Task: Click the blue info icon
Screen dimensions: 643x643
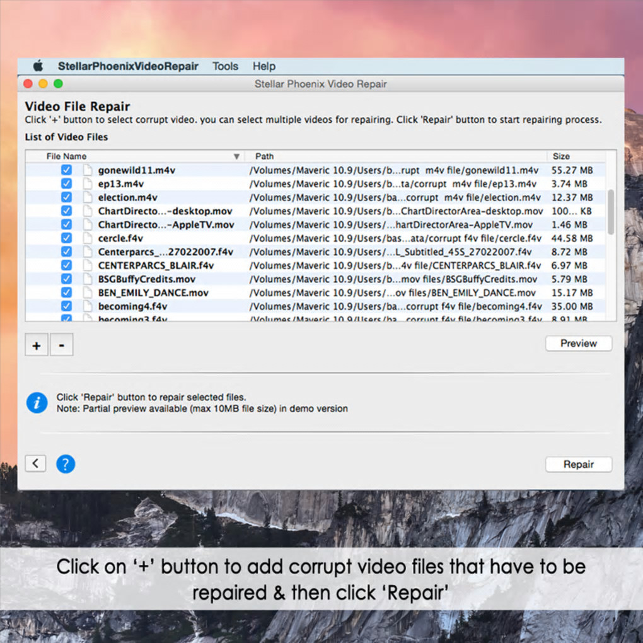Action: pyautogui.click(x=37, y=403)
